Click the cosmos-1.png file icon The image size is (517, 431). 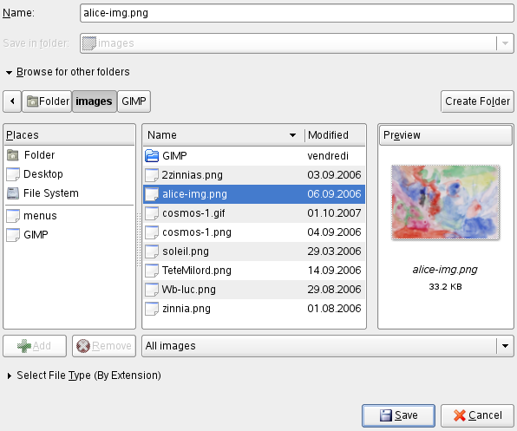pyautogui.click(x=152, y=232)
